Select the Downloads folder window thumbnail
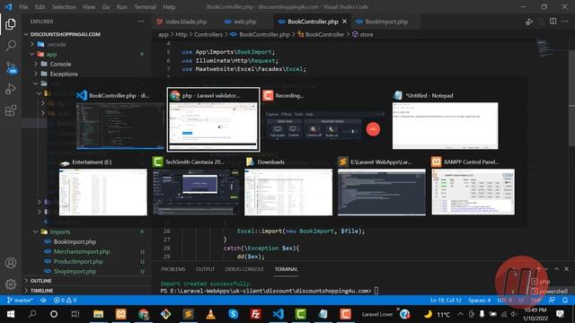This screenshot has width=575, height=323. pos(288,187)
